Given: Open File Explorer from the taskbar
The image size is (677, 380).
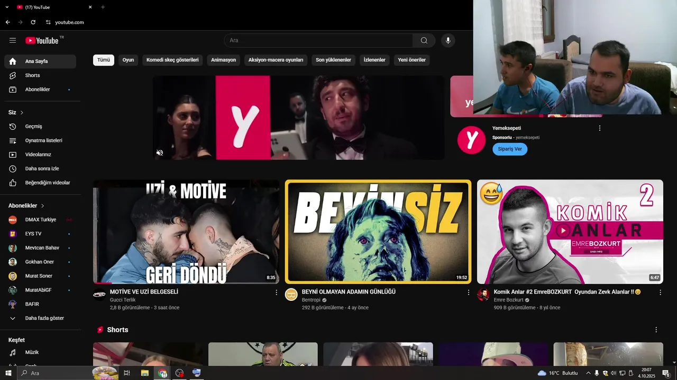Looking at the screenshot, I should click(x=144, y=373).
